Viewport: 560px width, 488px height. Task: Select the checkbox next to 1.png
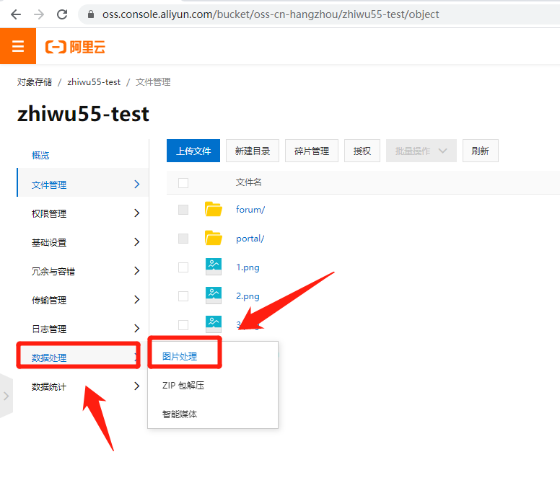[x=183, y=267]
